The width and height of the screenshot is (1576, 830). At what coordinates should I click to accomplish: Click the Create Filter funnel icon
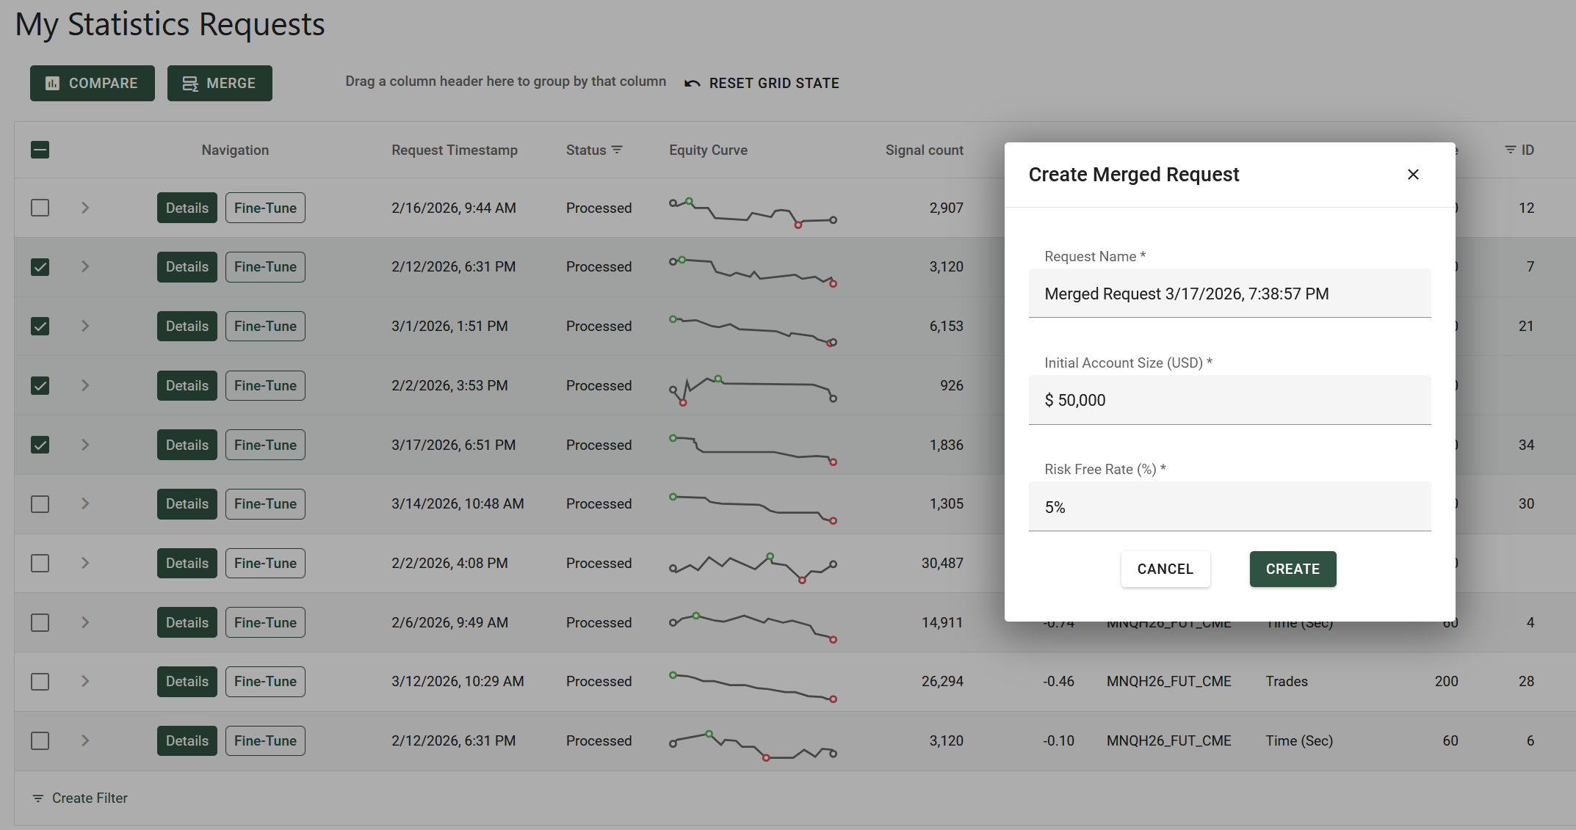[x=38, y=798]
